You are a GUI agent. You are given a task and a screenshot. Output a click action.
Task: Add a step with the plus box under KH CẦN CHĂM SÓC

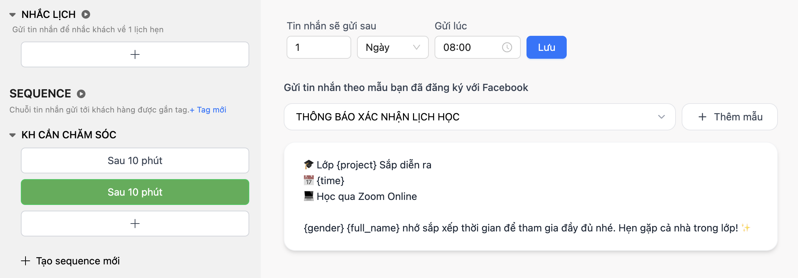click(135, 224)
